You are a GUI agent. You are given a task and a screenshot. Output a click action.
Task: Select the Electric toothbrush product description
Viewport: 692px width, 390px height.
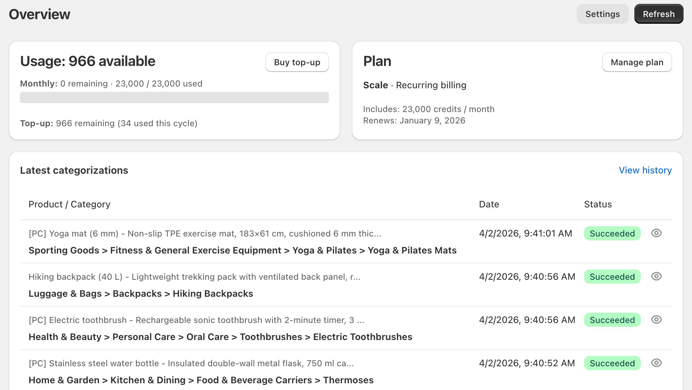pyautogui.click(x=196, y=320)
